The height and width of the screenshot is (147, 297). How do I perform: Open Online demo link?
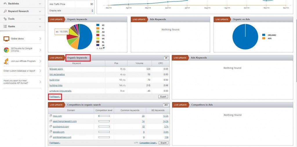pyautogui.click(x=17, y=39)
